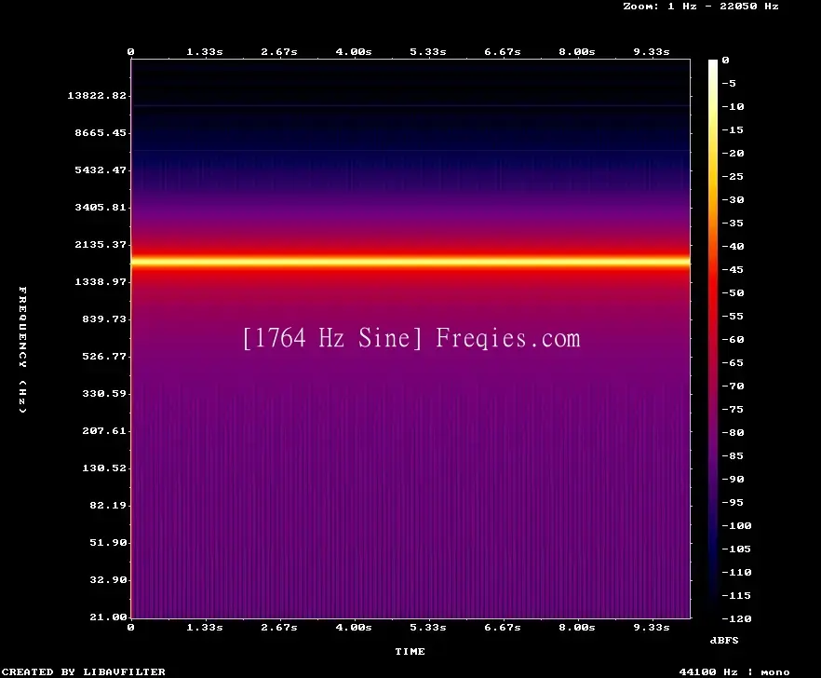
Task: Click the 13822.82 frequency axis label
Action: click(x=97, y=95)
